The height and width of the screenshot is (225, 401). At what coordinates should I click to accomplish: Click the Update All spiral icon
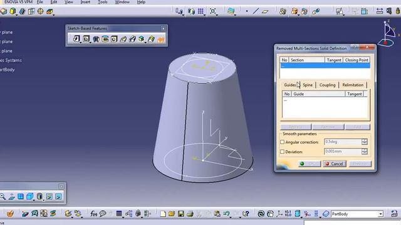coord(261,214)
